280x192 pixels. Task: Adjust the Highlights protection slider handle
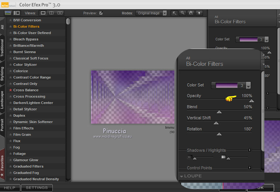(228, 158)
